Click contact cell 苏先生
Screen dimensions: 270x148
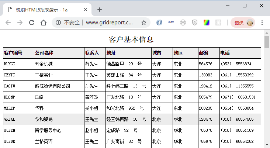point(95,64)
